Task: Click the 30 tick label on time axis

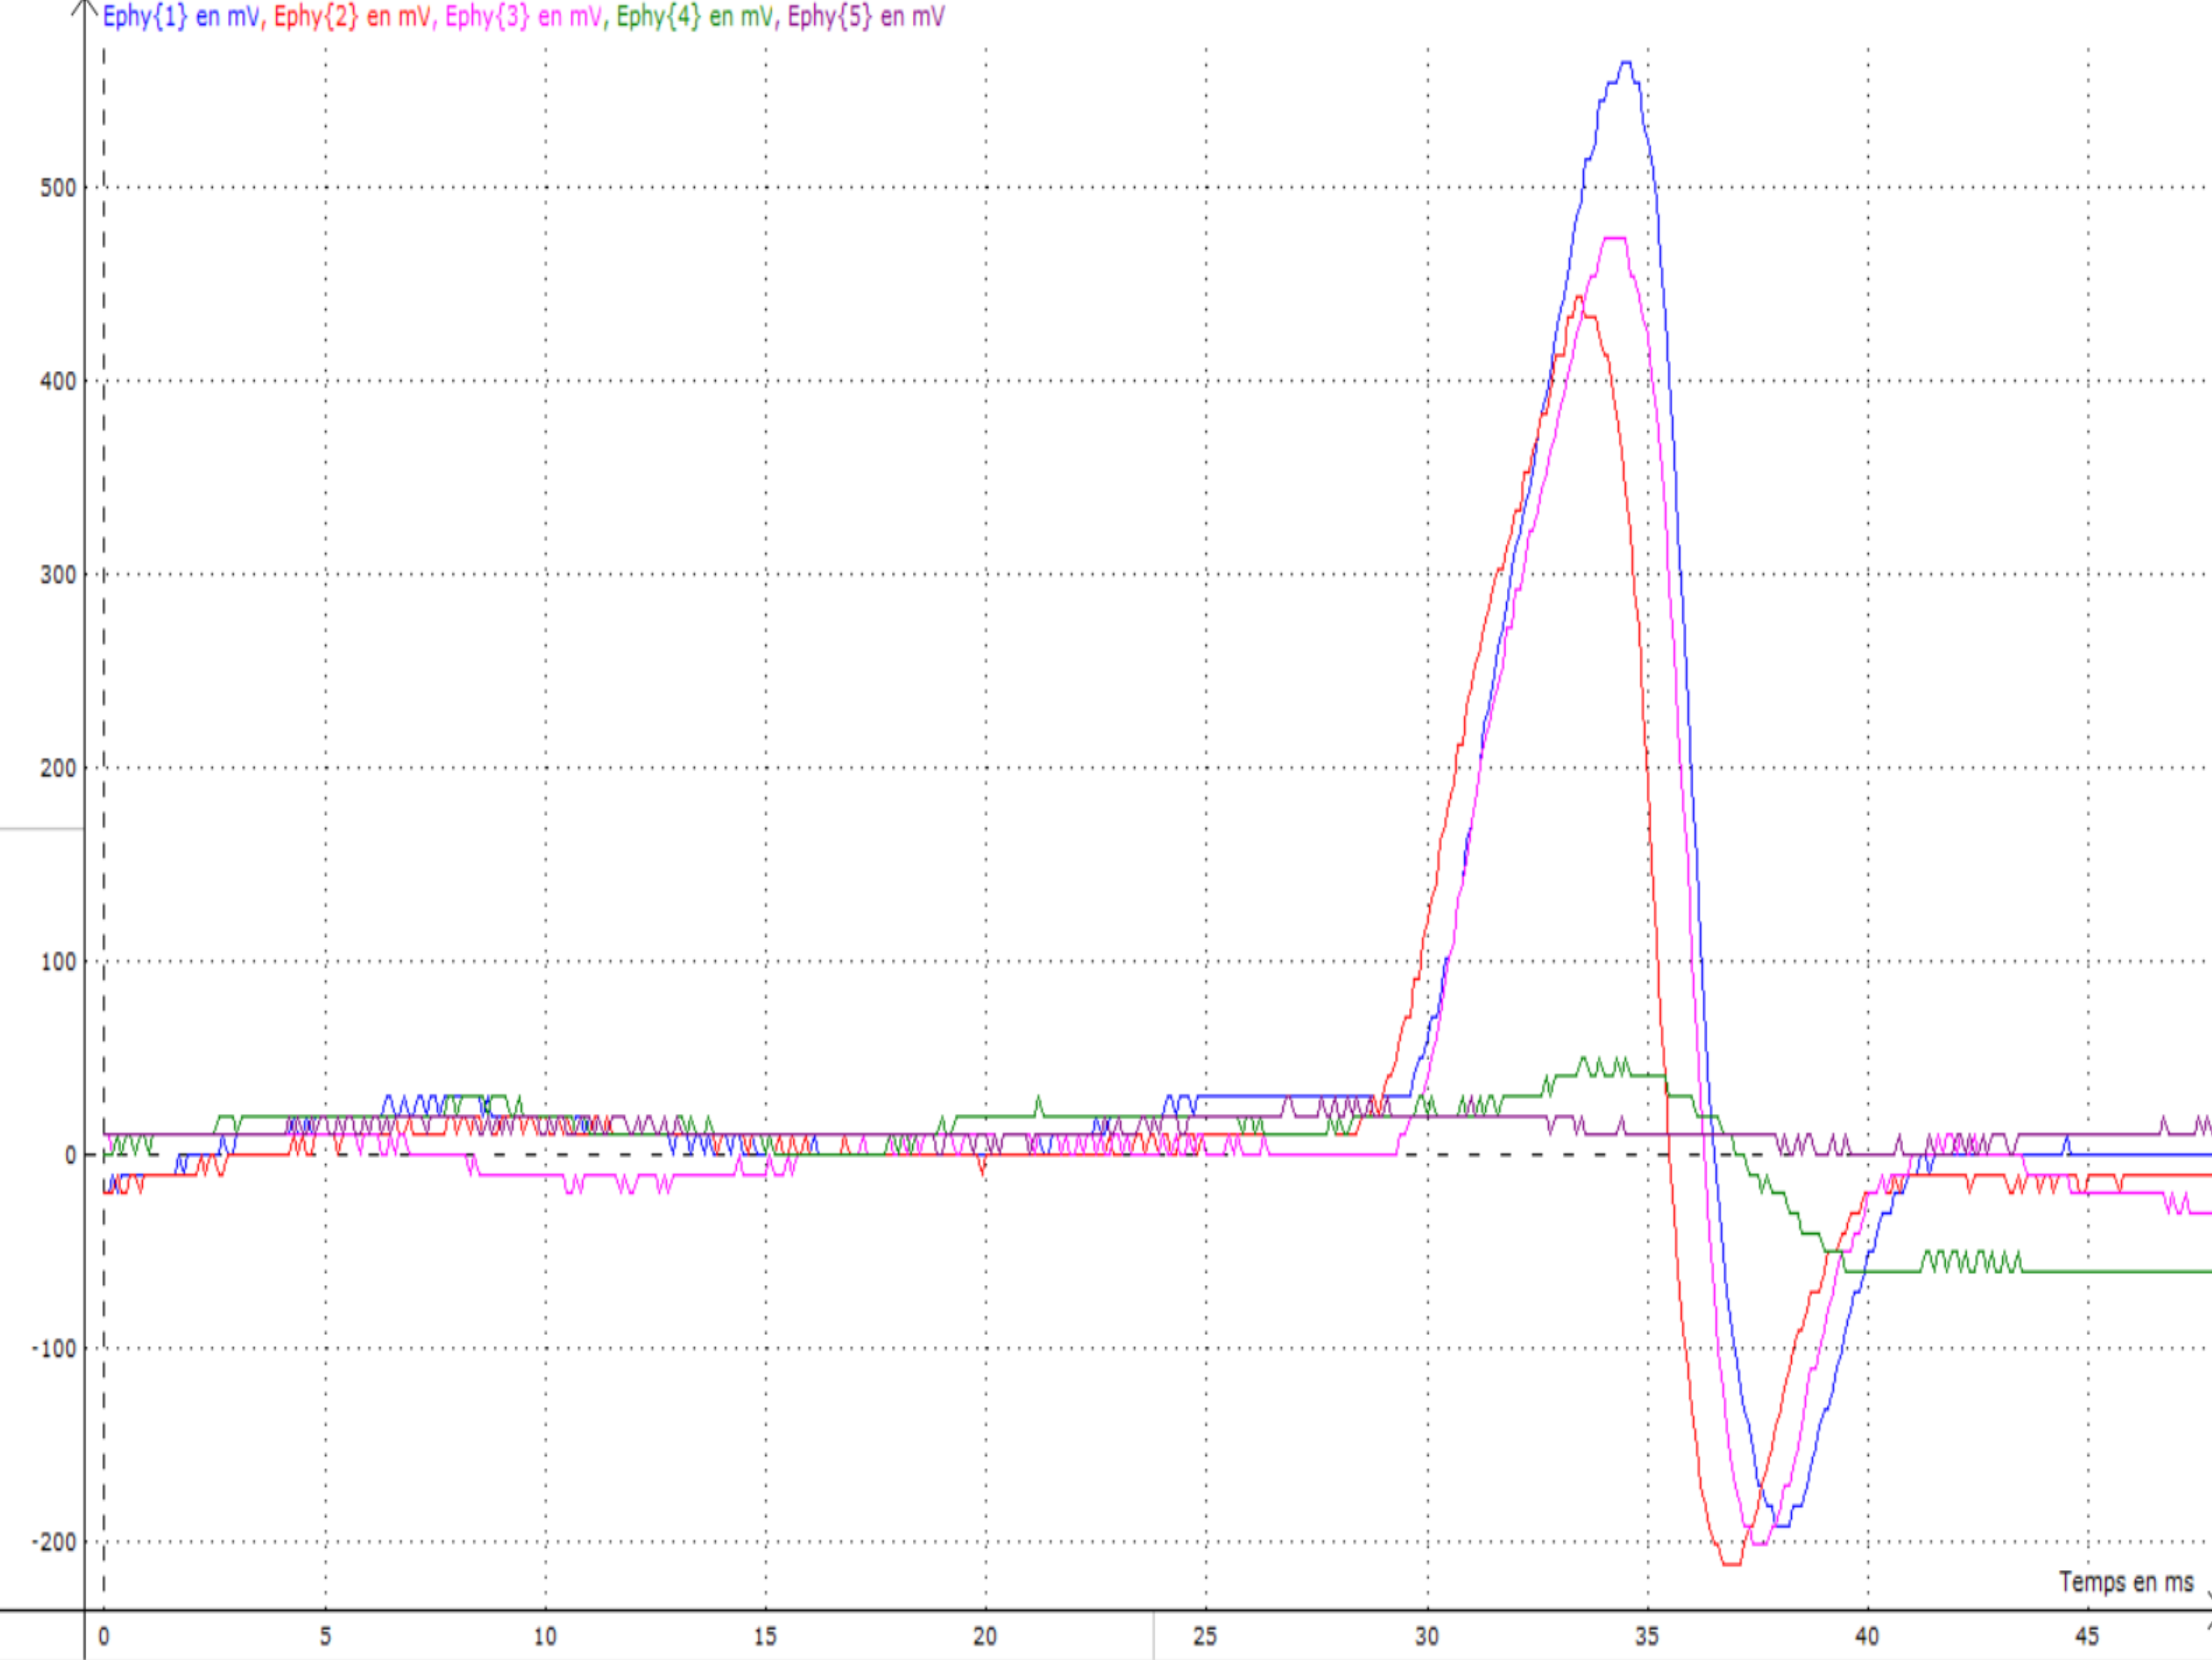Action: coord(1427,1637)
